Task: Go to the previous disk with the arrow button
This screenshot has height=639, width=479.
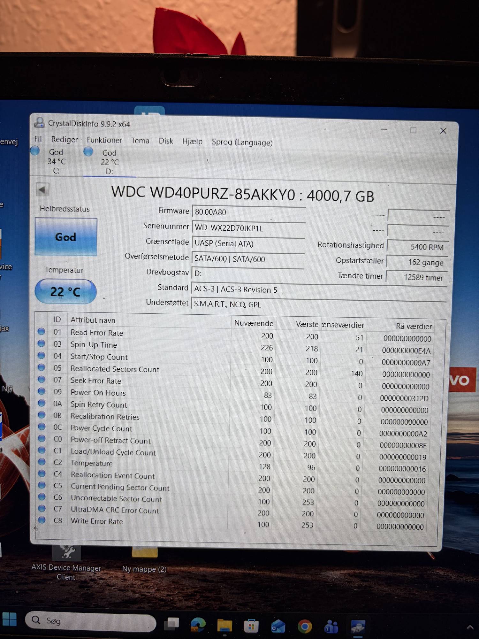Action: (x=42, y=190)
